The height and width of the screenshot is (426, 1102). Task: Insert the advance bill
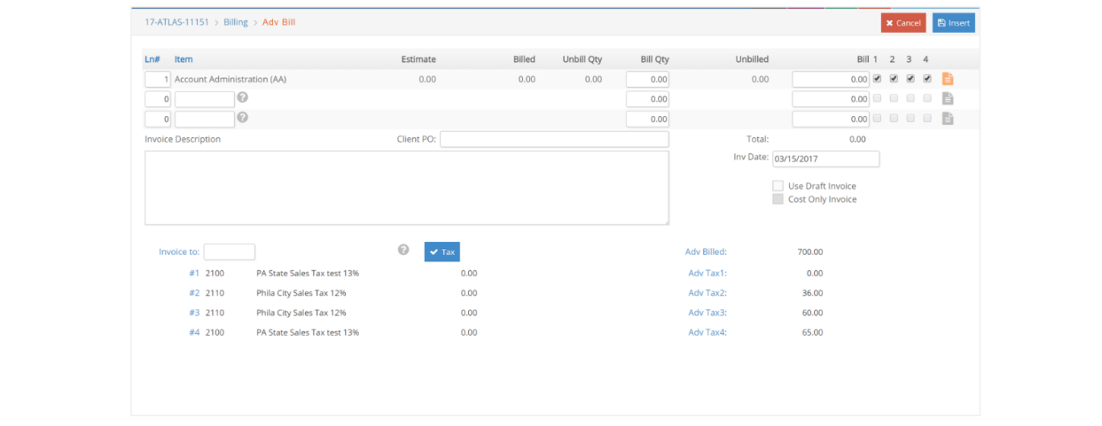(x=954, y=23)
